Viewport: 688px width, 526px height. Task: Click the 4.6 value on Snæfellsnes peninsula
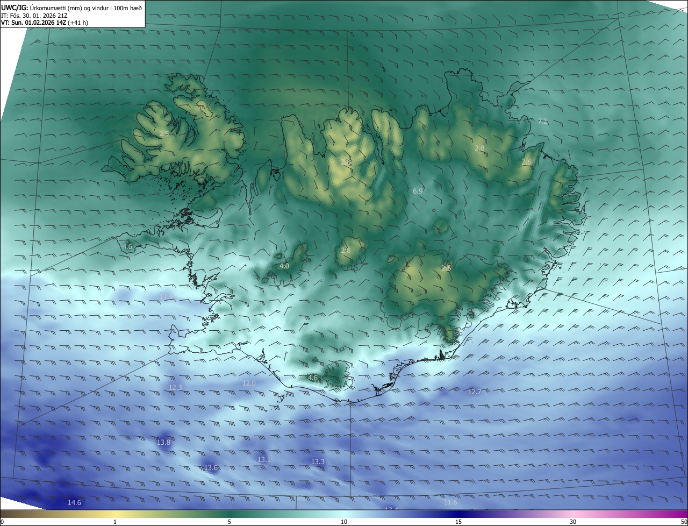[x=127, y=247]
